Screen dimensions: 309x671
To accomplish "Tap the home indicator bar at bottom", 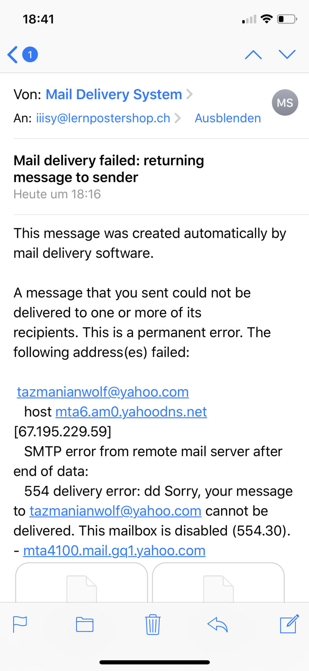I will click(154, 662).
